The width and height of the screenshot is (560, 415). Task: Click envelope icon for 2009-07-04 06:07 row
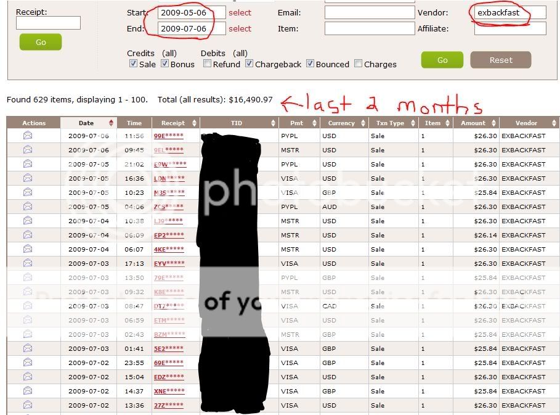[x=28, y=249]
